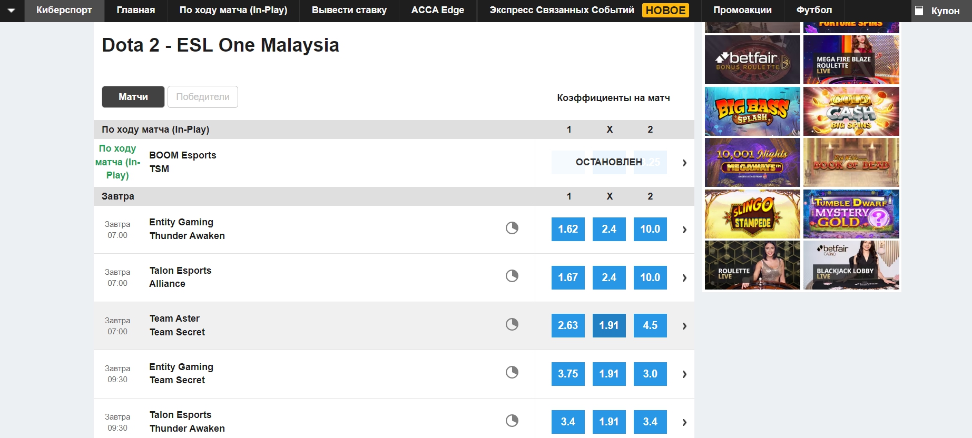The height and width of the screenshot is (438, 972).
Task: Expand the Team Aster vs Team Secret arrow
Action: [684, 326]
